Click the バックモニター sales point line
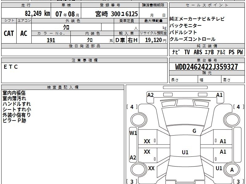The width and height of the screenshot is (246, 184). coord(185,26)
